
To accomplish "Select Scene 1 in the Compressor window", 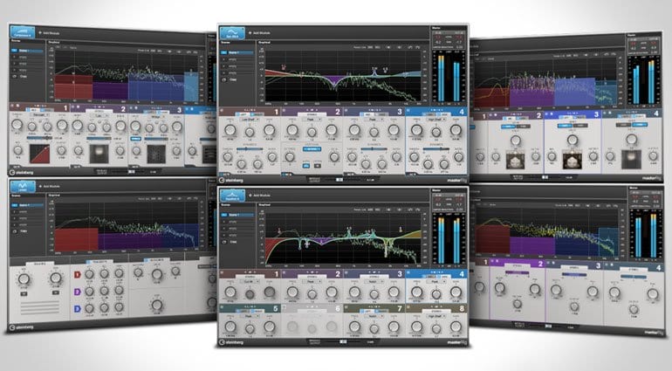I will click(x=27, y=51).
